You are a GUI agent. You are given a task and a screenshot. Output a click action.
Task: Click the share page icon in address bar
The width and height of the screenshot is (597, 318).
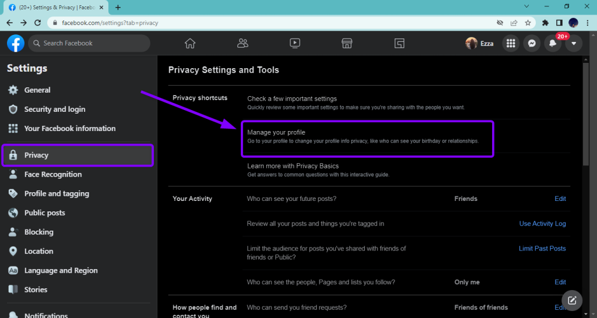514,23
